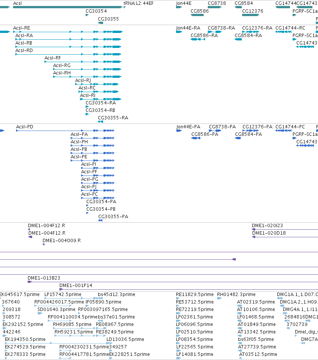The image size is (318, 360).
Task: Select the CG30354-PA protein label
Action: [101, 202]
